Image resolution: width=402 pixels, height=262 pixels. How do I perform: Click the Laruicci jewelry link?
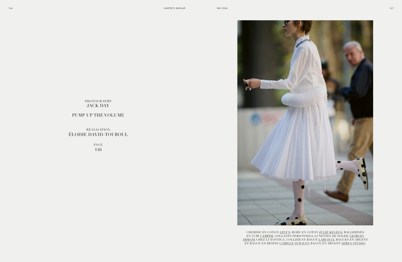coord(326,240)
